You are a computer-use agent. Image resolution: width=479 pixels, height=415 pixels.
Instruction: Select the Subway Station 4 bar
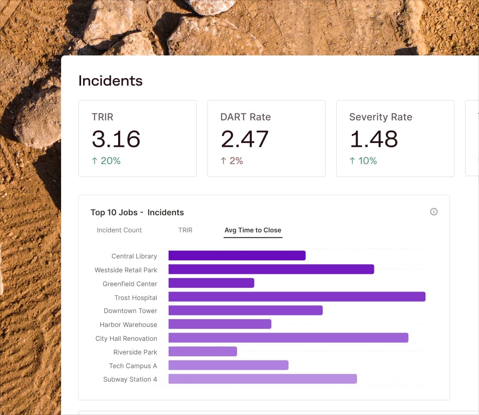pos(262,379)
